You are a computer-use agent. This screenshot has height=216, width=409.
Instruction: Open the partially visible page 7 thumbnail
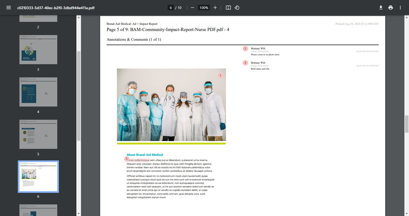coord(38,210)
